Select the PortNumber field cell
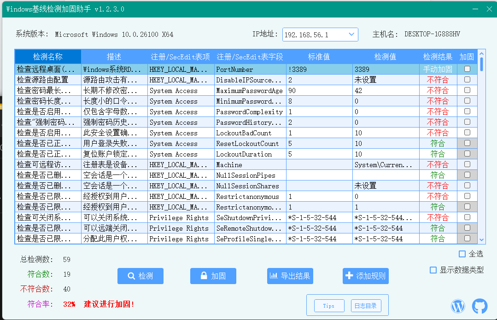Image resolution: width=497 pixels, height=320 pixels. (x=250, y=70)
